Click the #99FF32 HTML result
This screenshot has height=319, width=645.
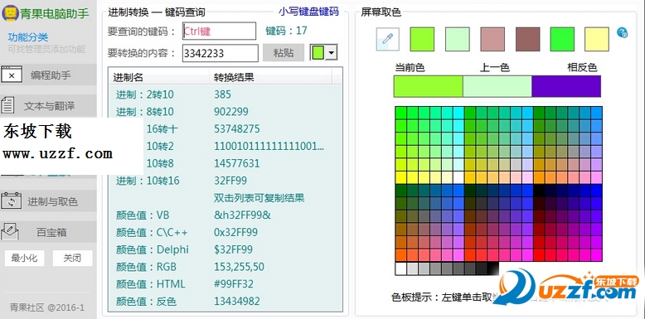click(x=234, y=284)
